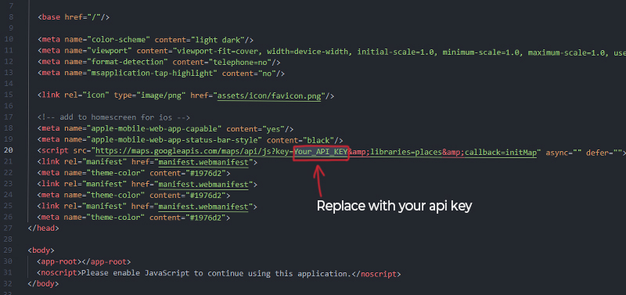
Task: Click the "black" content value on line 19
Action: click(318, 141)
